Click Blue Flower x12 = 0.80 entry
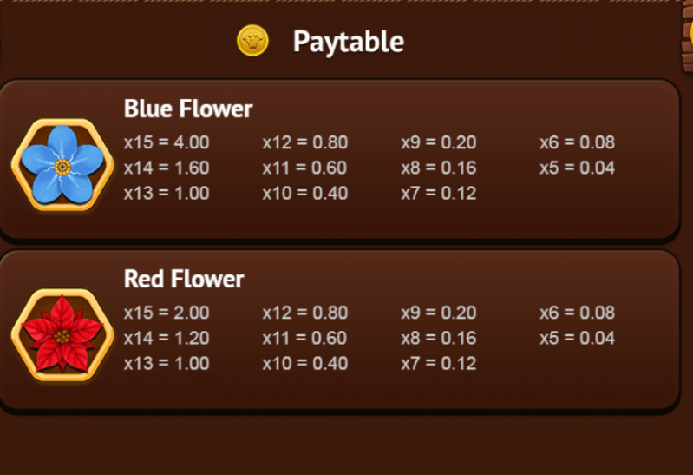Image resolution: width=693 pixels, height=475 pixels. click(305, 142)
